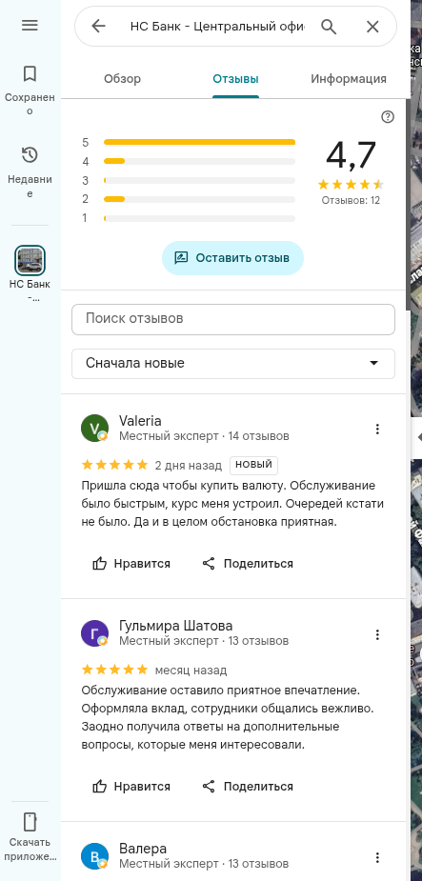Click the search box text НС Банк
422x881 pixels.
tap(217, 27)
